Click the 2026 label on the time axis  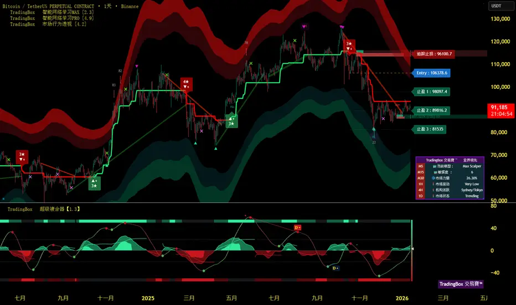402,298
